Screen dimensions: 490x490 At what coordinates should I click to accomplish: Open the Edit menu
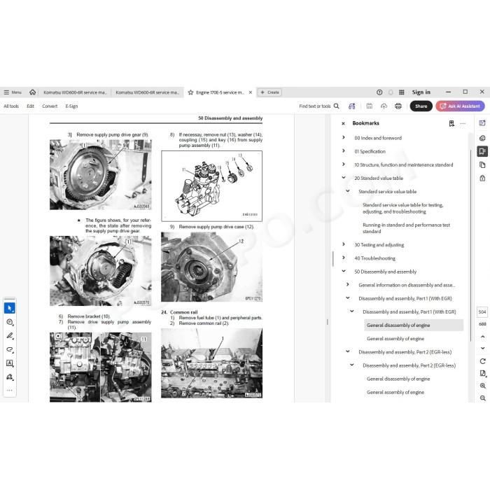(x=30, y=106)
